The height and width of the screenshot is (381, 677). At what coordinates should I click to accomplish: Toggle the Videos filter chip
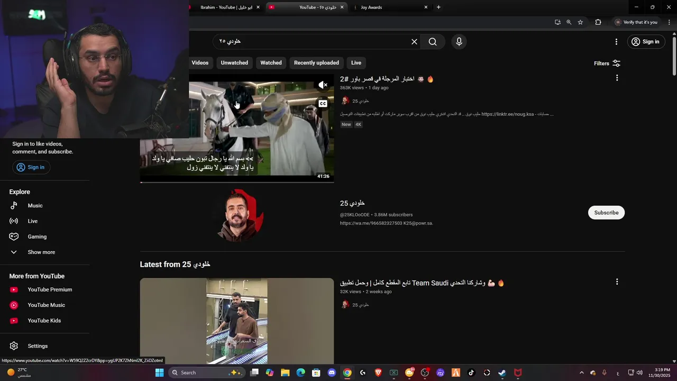point(200,63)
